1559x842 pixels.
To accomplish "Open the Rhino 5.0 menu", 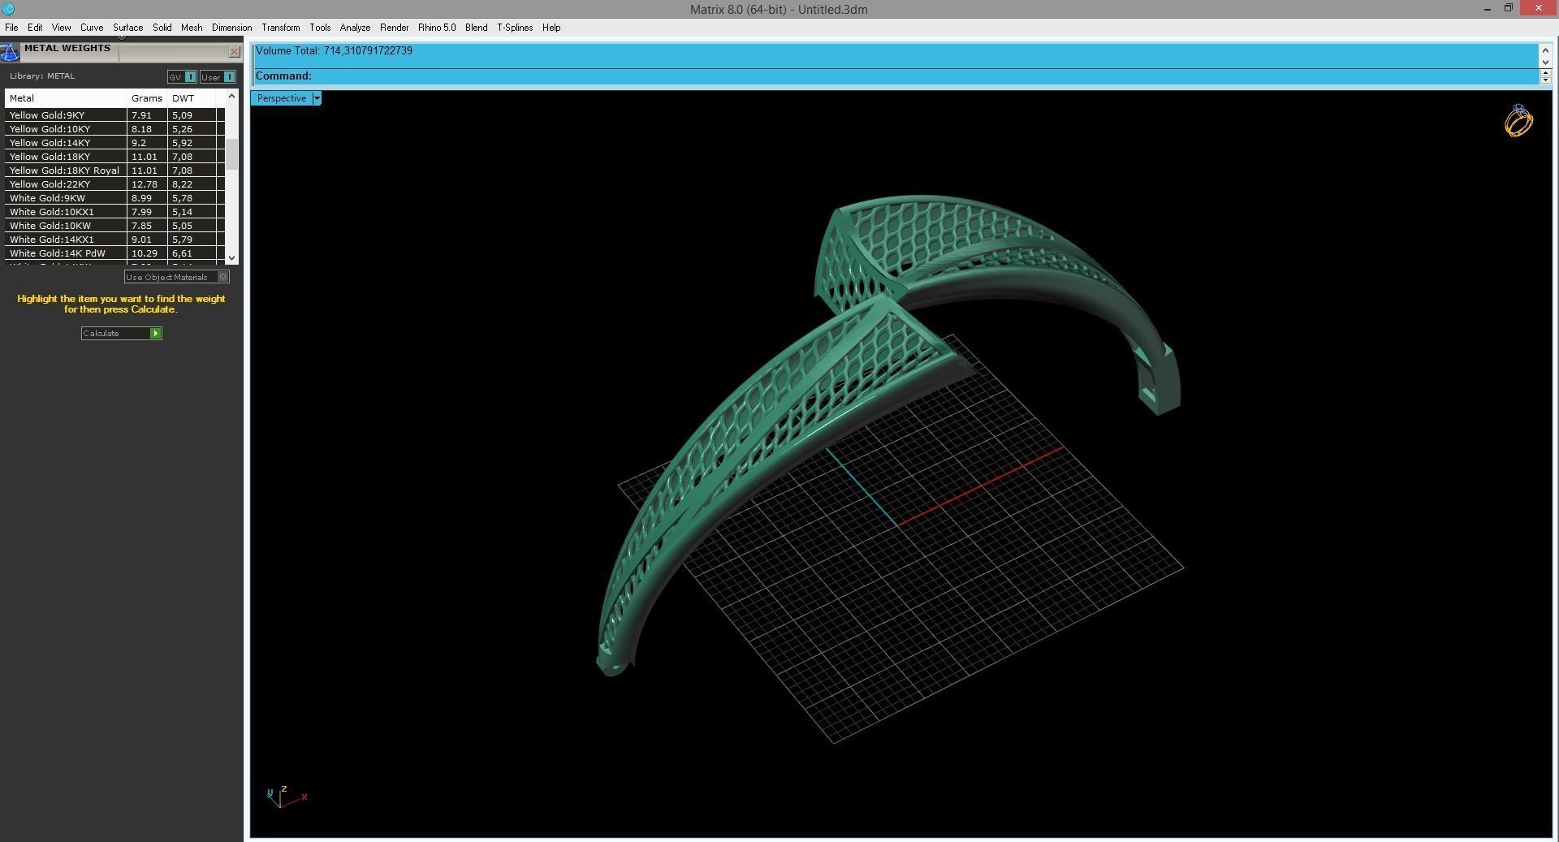I will 437,28.
